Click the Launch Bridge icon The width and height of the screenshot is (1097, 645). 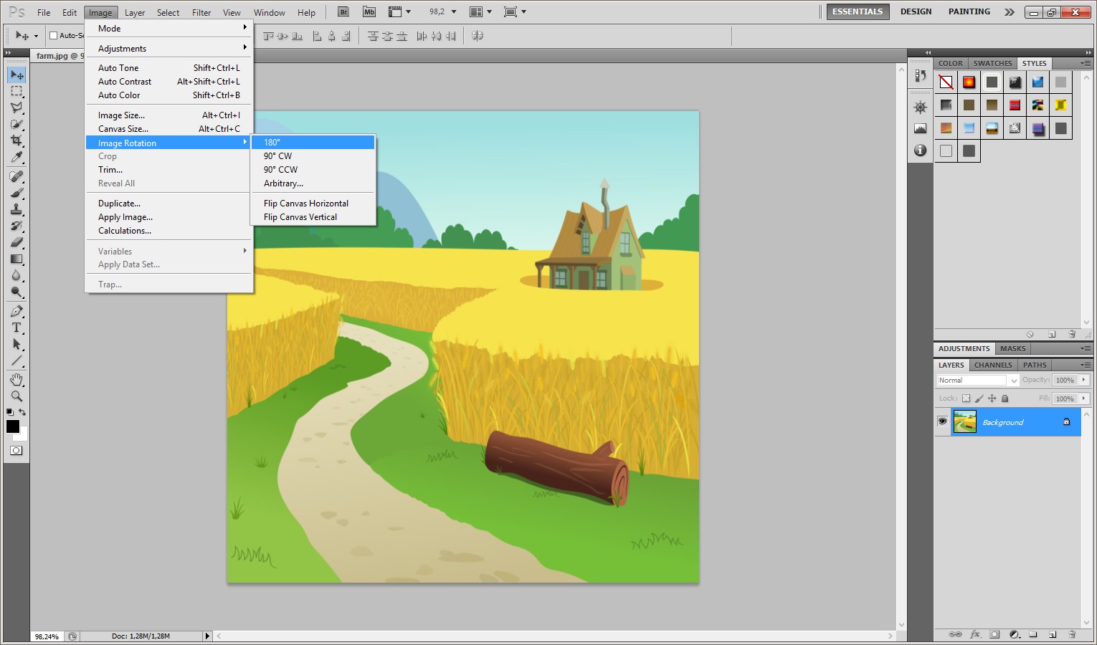click(x=343, y=12)
